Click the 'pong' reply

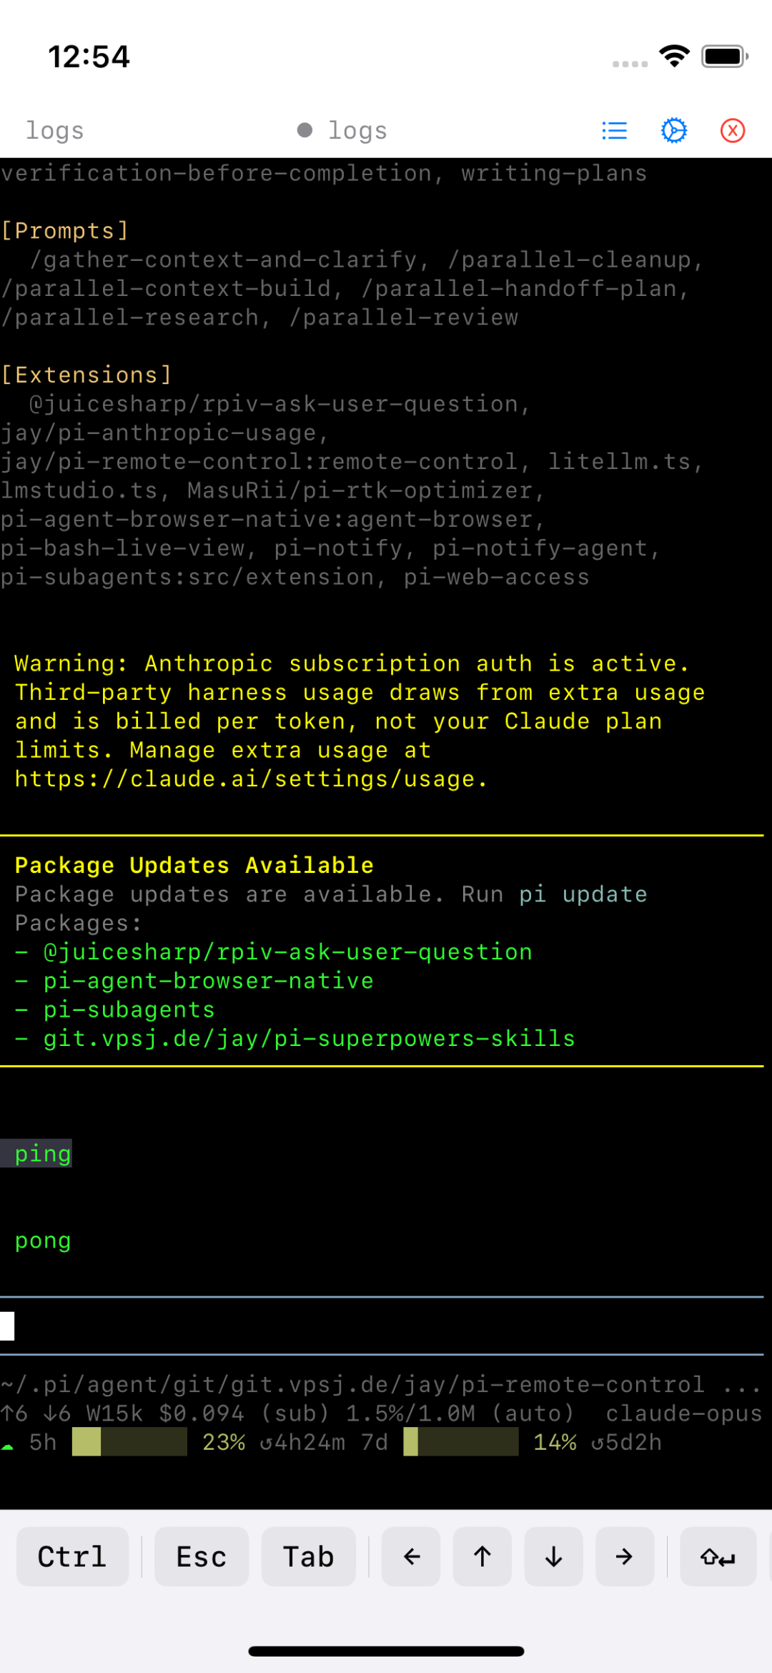click(x=43, y=1240)
